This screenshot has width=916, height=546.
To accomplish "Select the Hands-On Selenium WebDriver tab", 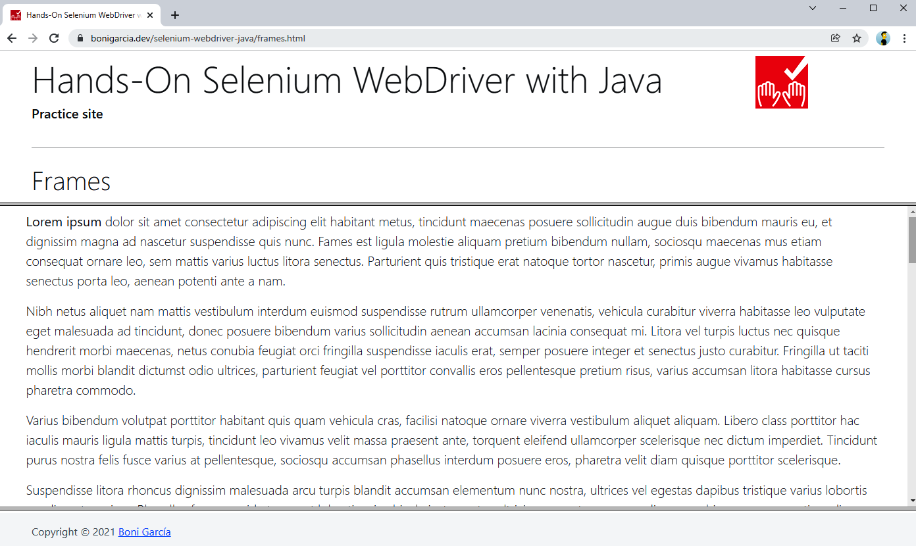I will [81, 14].
